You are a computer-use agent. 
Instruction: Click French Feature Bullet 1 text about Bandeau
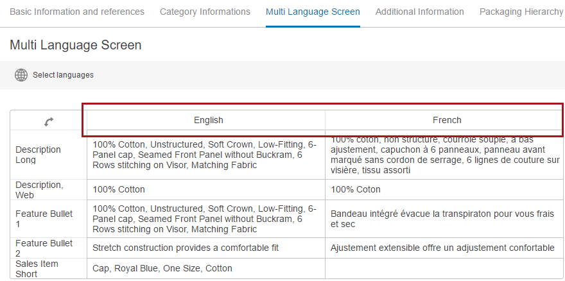pyautogui.click(x=442, y=219)
